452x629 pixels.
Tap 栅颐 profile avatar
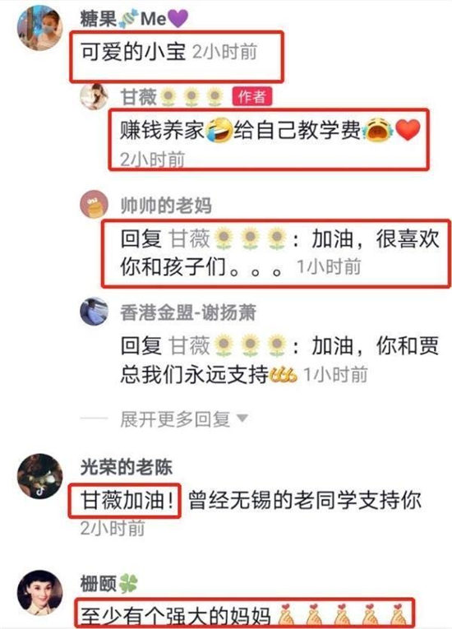click(x=39, y=593)
